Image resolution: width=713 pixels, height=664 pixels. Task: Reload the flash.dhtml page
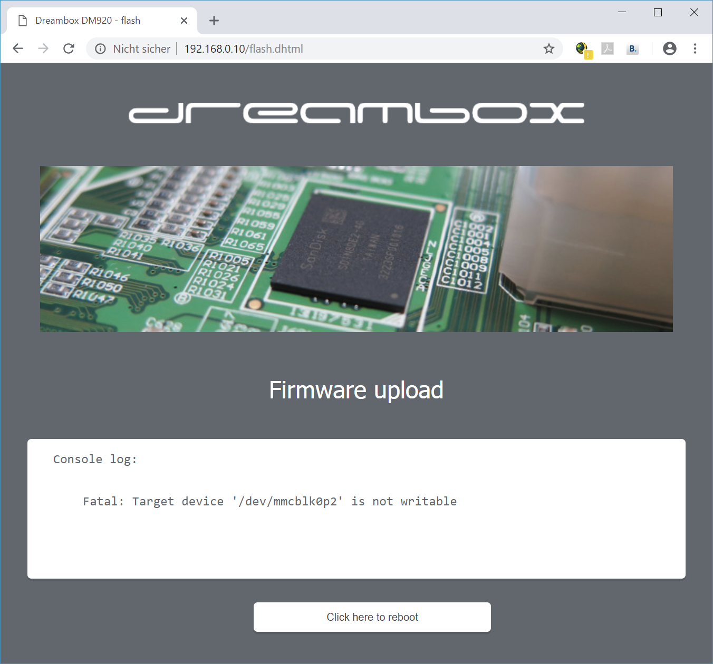click(69, 48)
